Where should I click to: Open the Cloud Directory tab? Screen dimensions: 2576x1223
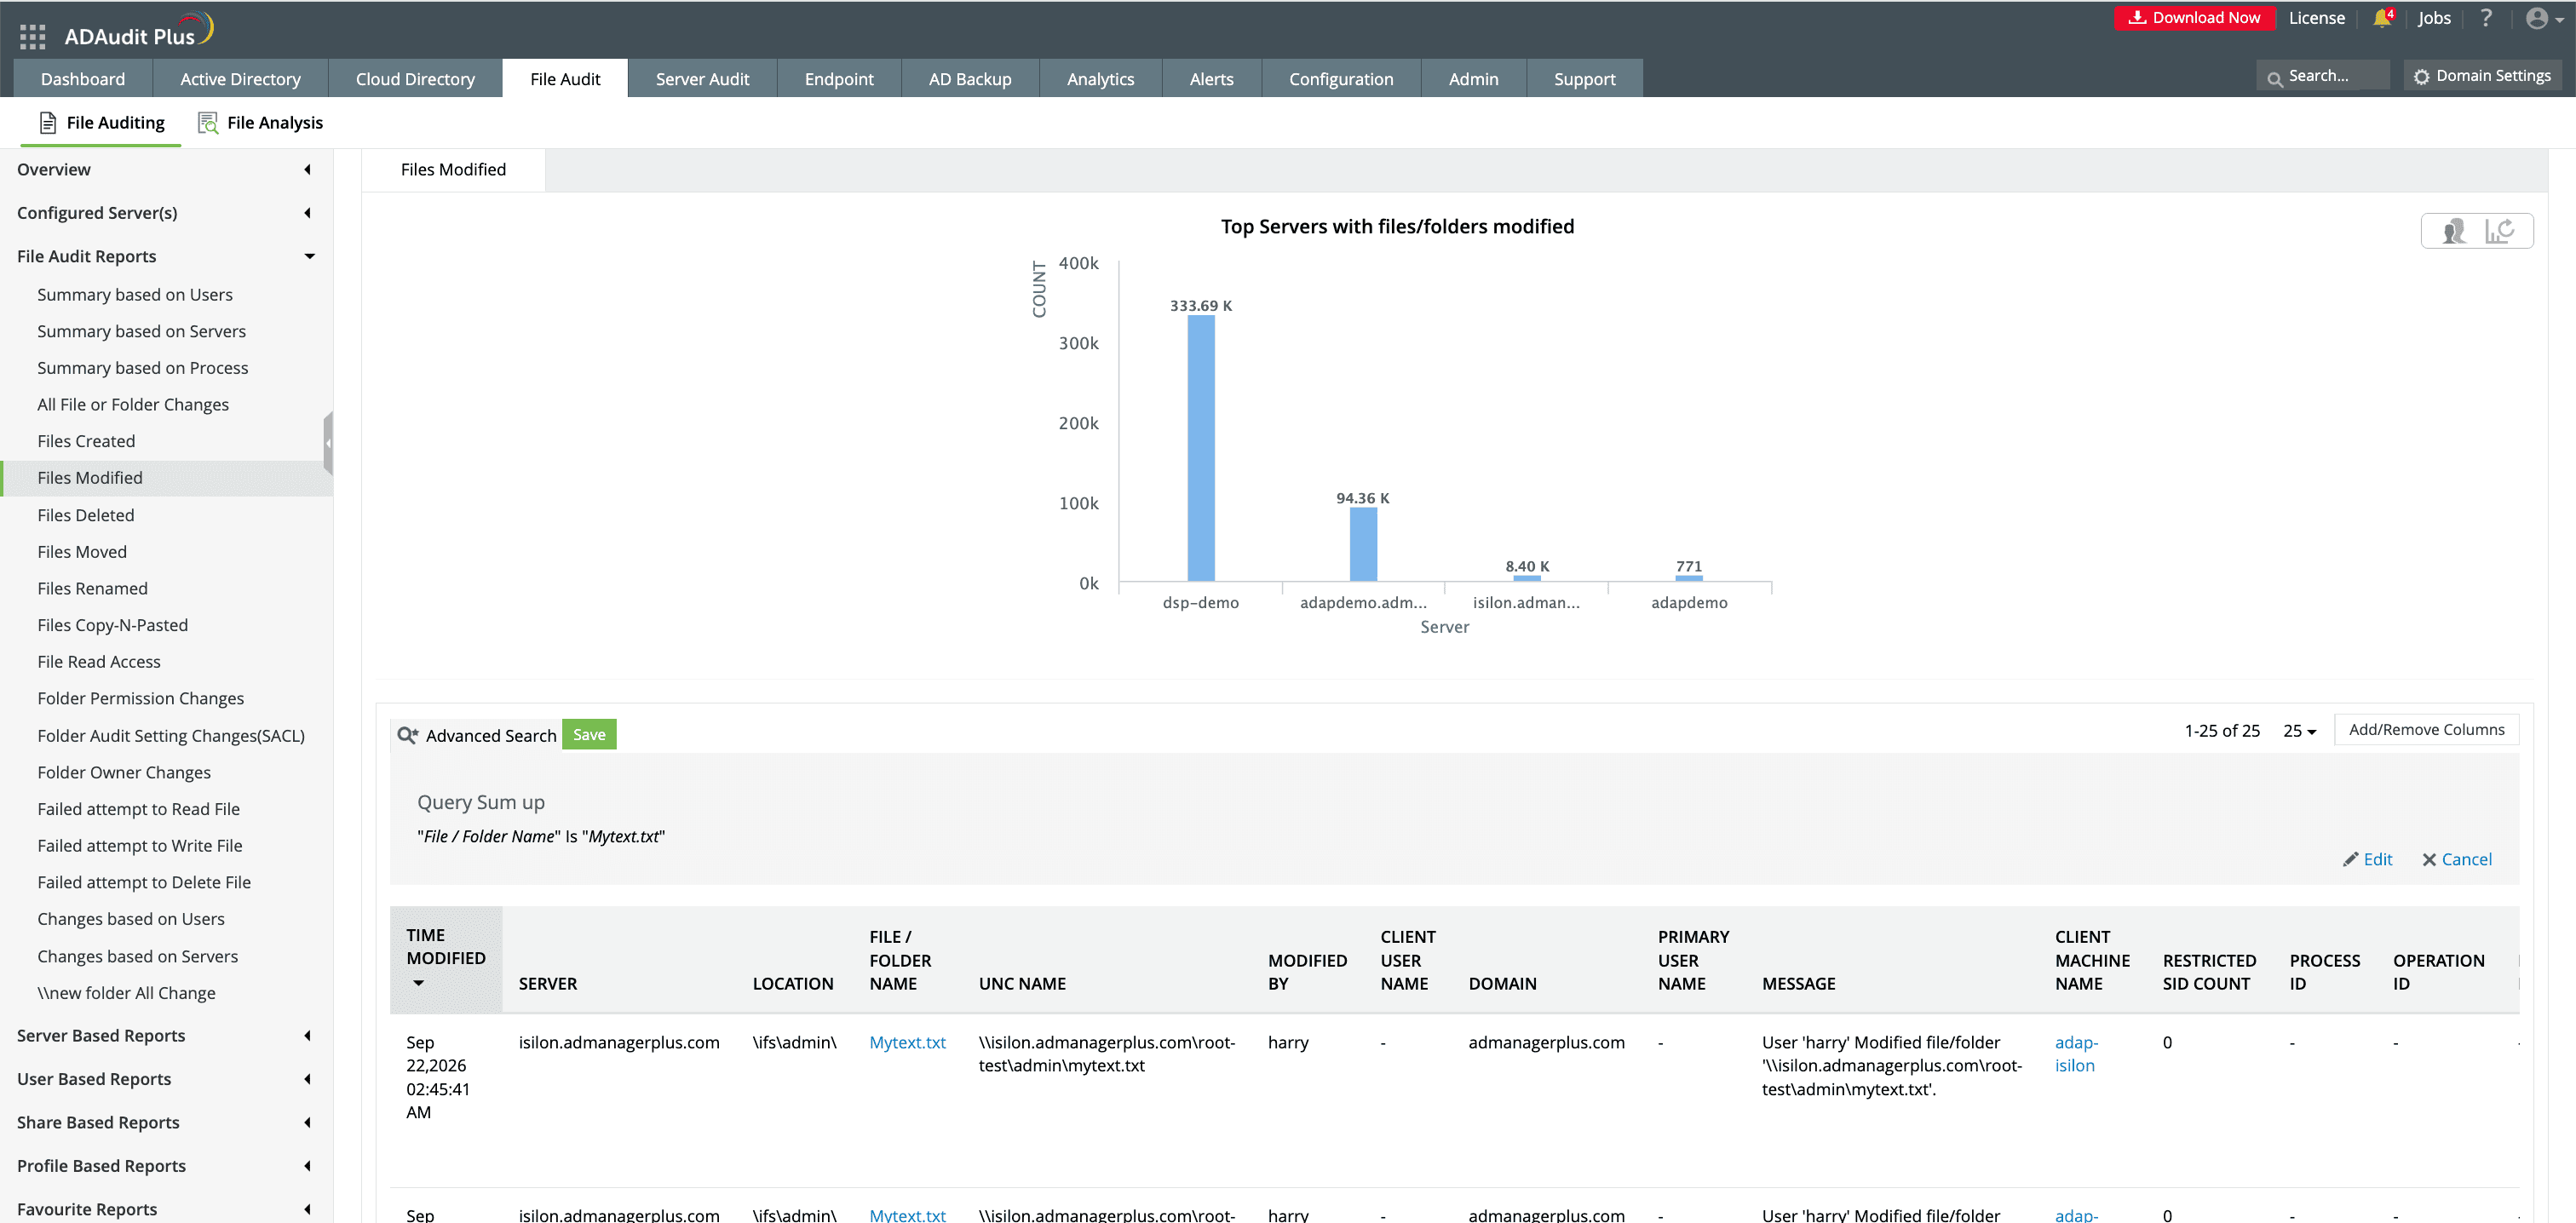pyautogui.click(x=415, y=79)
